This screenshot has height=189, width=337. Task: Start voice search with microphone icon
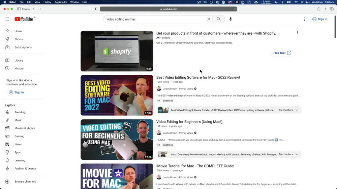231,19
